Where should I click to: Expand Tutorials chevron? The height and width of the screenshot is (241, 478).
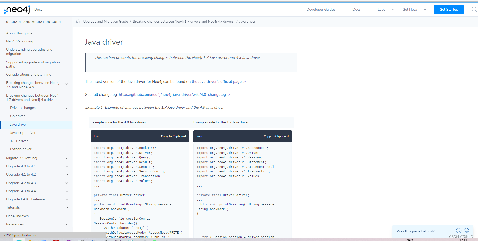click(67, 208)
